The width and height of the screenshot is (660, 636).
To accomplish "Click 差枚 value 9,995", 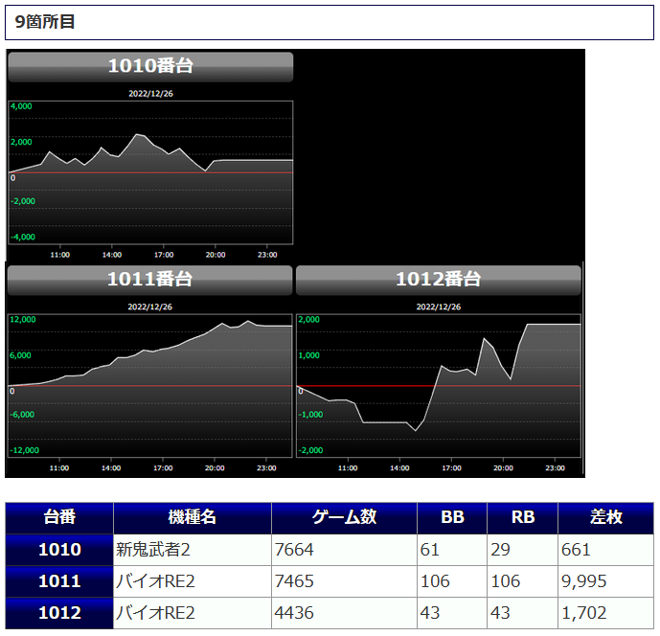I will pyautogui.click(x=583, y=581).
